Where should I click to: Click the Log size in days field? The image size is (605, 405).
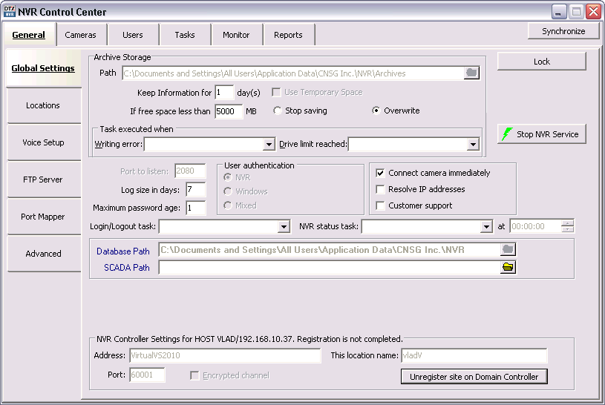point(195,191)
